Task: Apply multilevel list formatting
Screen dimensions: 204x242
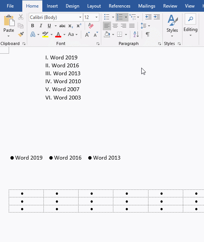Action: pos(133,17)
